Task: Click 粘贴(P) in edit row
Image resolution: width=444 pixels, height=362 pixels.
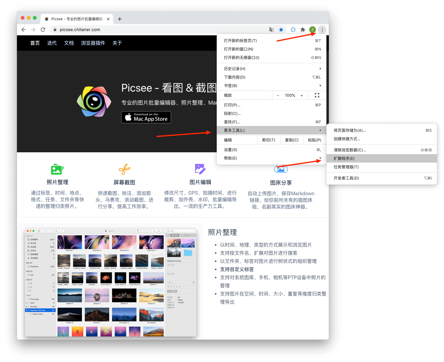Action: (315, 140)
